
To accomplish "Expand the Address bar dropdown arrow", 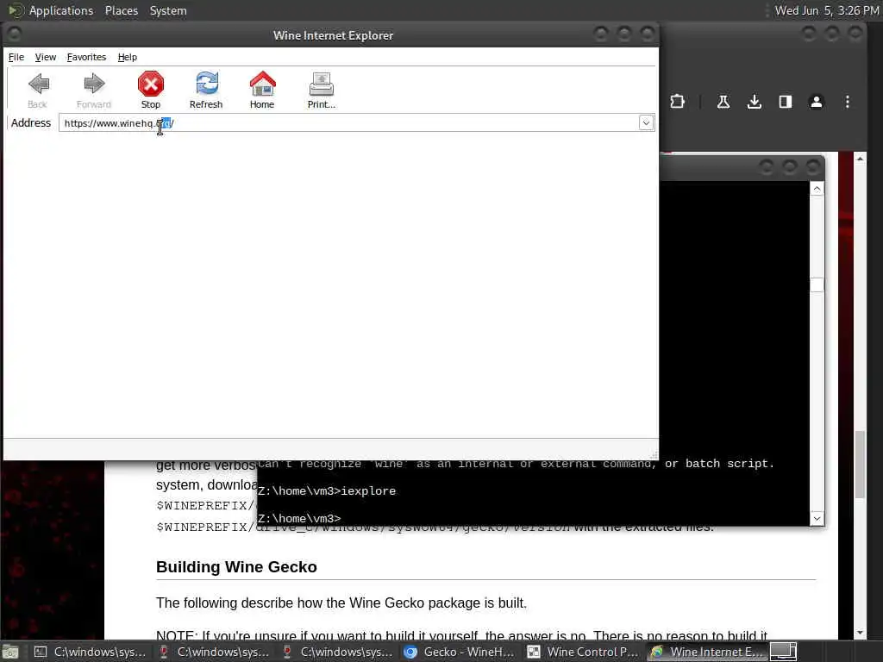I will pyautogui.click(x=646, y=122).
